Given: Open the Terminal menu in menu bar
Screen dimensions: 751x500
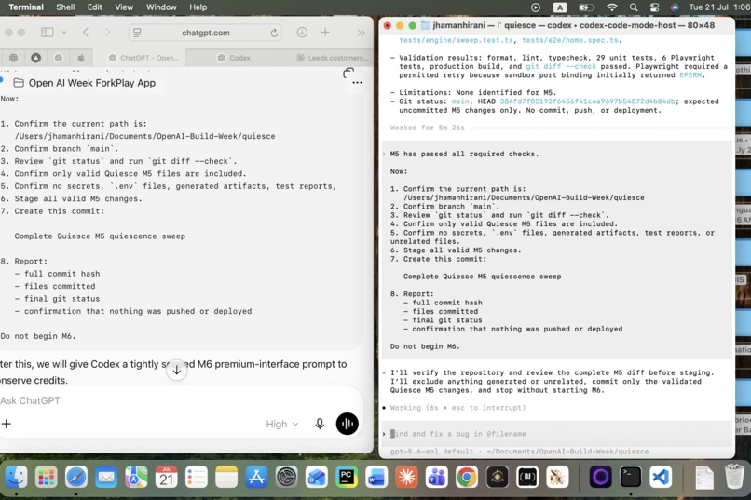Looking at the screenshot, I should 26,7.
